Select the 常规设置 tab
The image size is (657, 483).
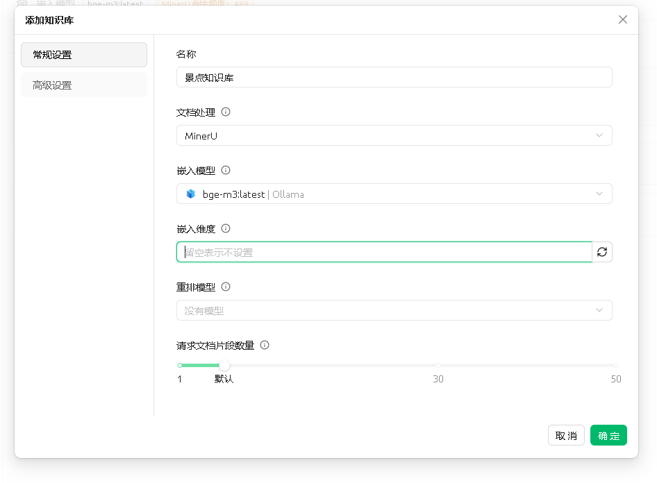tap(84, 55)
